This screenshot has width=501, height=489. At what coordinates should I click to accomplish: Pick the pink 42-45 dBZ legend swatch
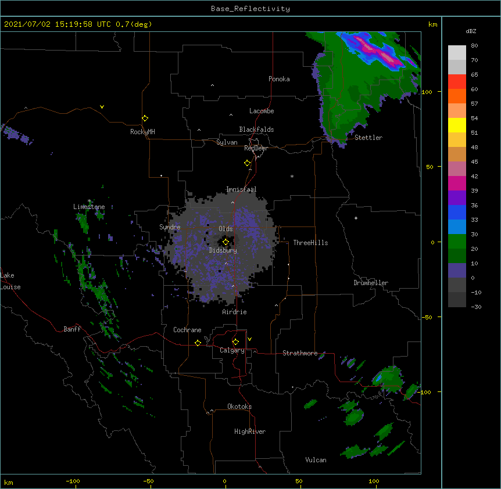coord(457,168)
